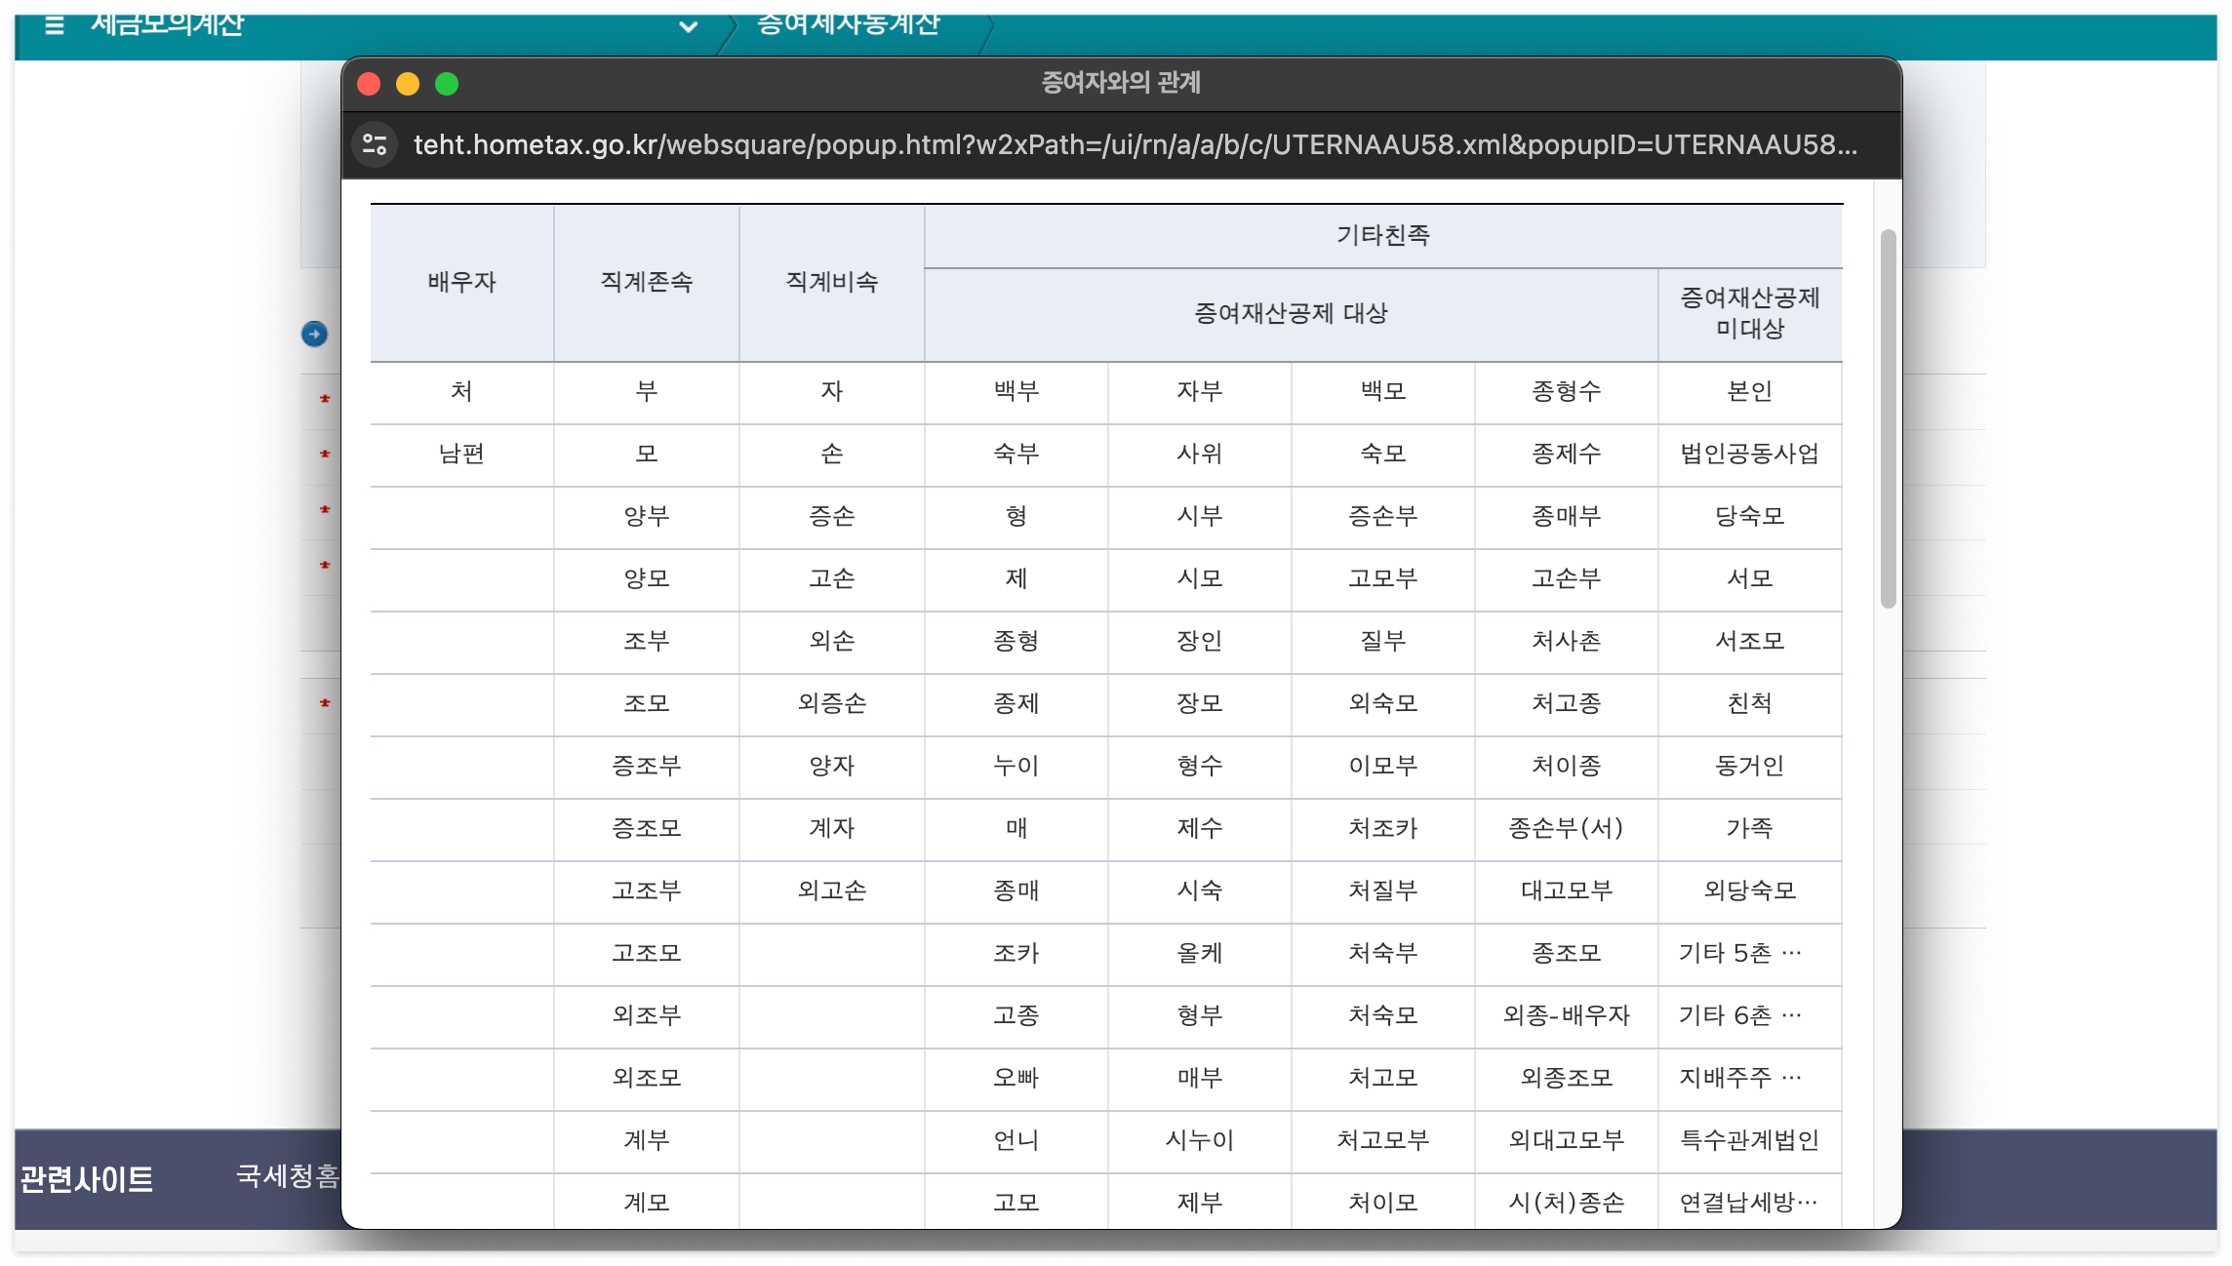The height and width of the screenshot is (1266, 2232).
Task: Maximize popup with green button
Action: [x=447, y=84]
